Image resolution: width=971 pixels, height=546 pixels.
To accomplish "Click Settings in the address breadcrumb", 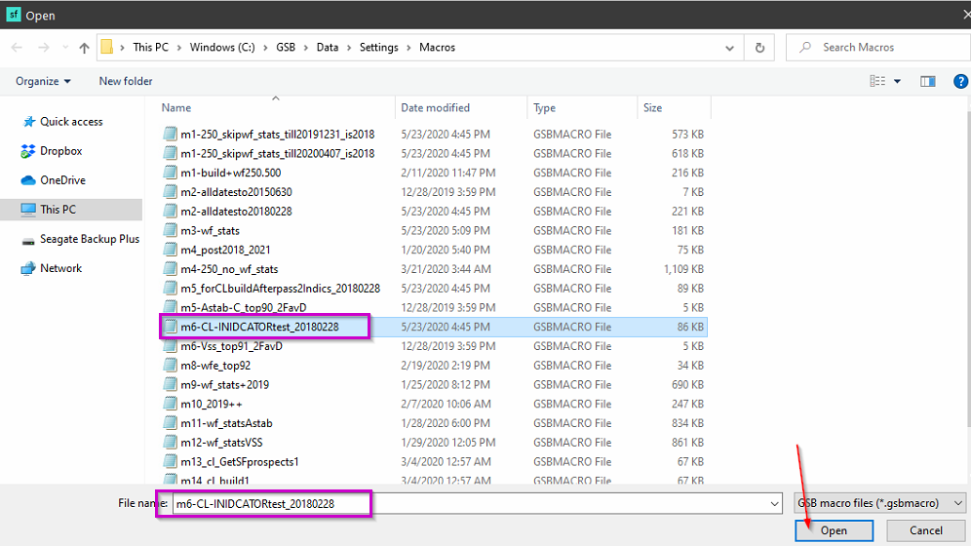I will coord(378,47).
